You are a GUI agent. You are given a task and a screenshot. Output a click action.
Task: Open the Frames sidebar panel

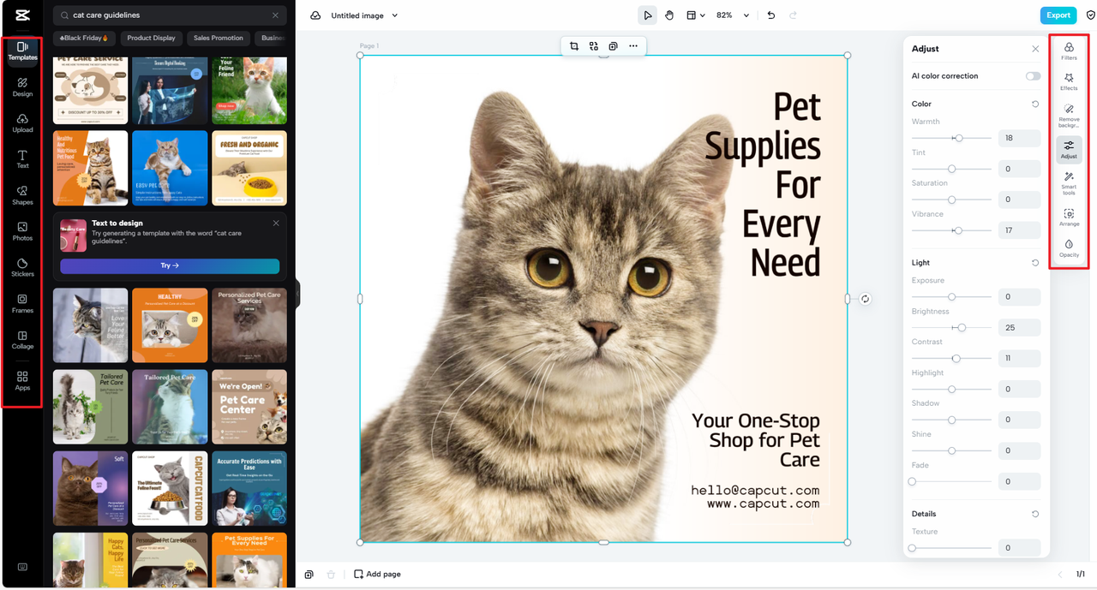(23, 303)
